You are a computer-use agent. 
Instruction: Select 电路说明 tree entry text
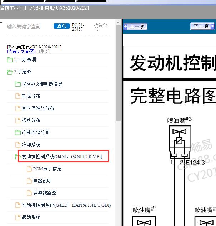point(42,181)
